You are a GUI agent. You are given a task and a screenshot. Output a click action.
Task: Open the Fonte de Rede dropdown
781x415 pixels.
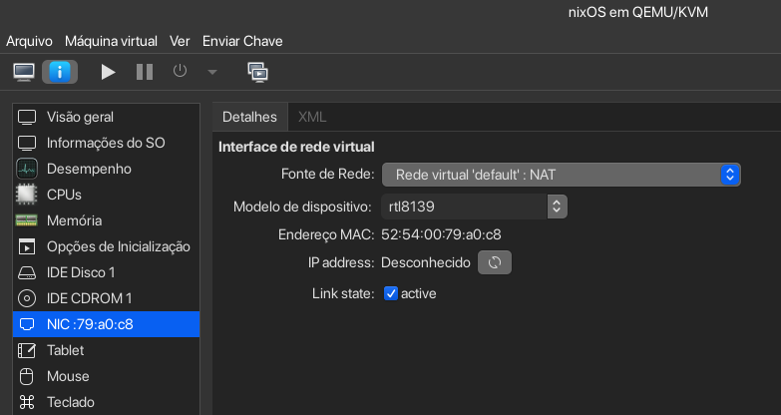(562, 175)
